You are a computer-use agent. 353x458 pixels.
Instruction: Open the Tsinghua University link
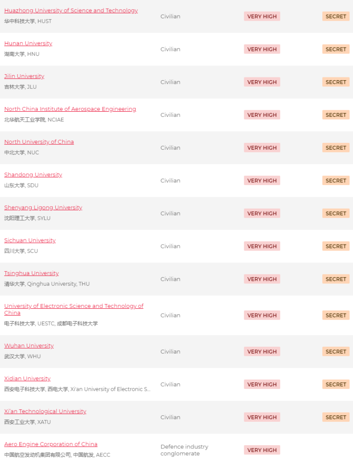click(x=31, y=273)
